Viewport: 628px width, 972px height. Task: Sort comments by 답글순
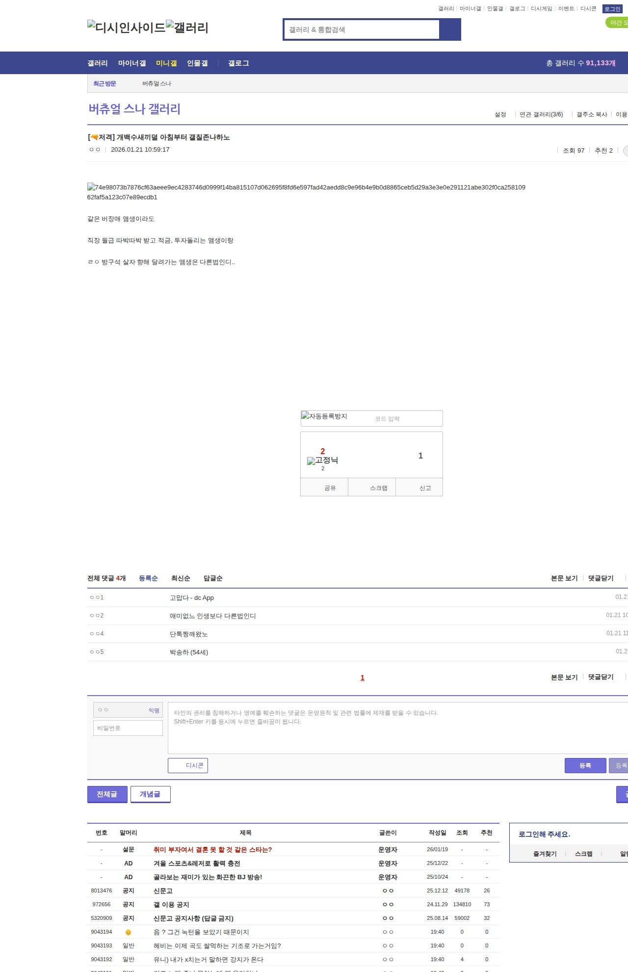[213, 578]
